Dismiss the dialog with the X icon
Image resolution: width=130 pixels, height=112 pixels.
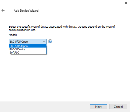pos(126,3)
